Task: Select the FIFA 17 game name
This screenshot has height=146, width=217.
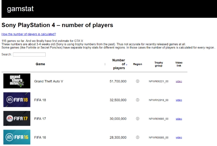Action: pyautogui.click(x=40, y=119)
